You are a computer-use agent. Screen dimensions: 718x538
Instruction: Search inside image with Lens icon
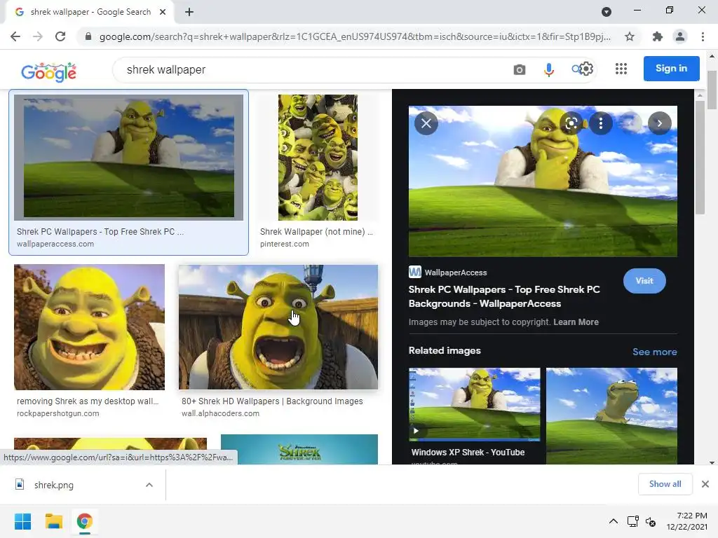(x=571, y=123)
